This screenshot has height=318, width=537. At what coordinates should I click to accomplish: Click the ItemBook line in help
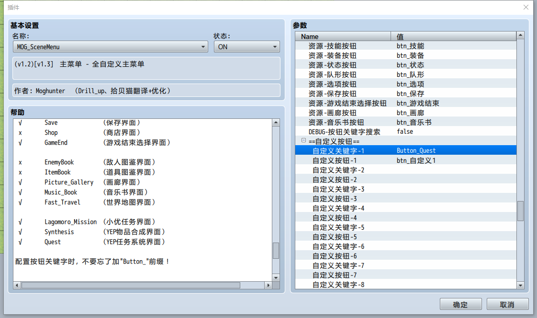87,172
